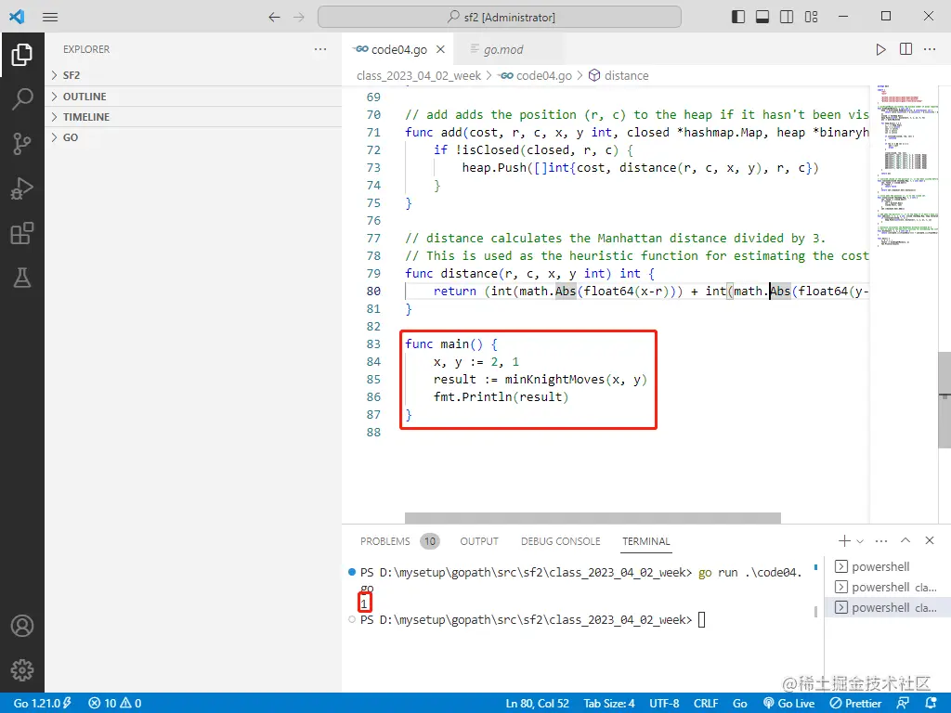Select first powershell terminal entry

click(x=888, y=566)
